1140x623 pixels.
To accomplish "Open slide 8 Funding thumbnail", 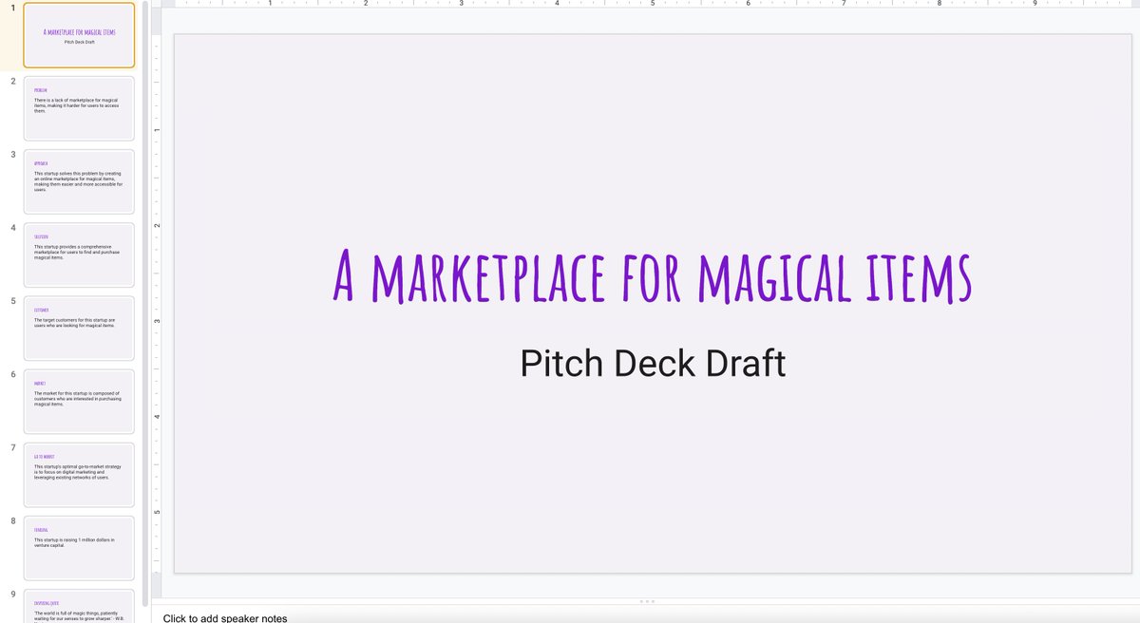I will pos(79,547).
